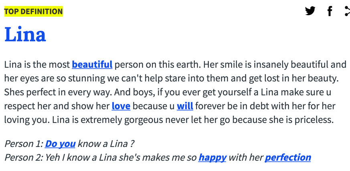Open the share options icon
Screen dimensions: 350x171
click(347, 11)
